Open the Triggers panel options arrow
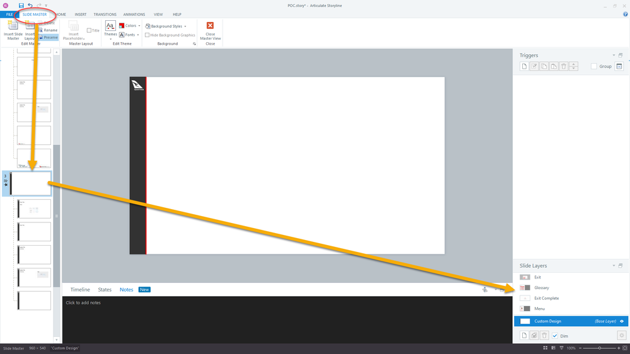This screenshot has height=354, width=630. click(614, 55)
